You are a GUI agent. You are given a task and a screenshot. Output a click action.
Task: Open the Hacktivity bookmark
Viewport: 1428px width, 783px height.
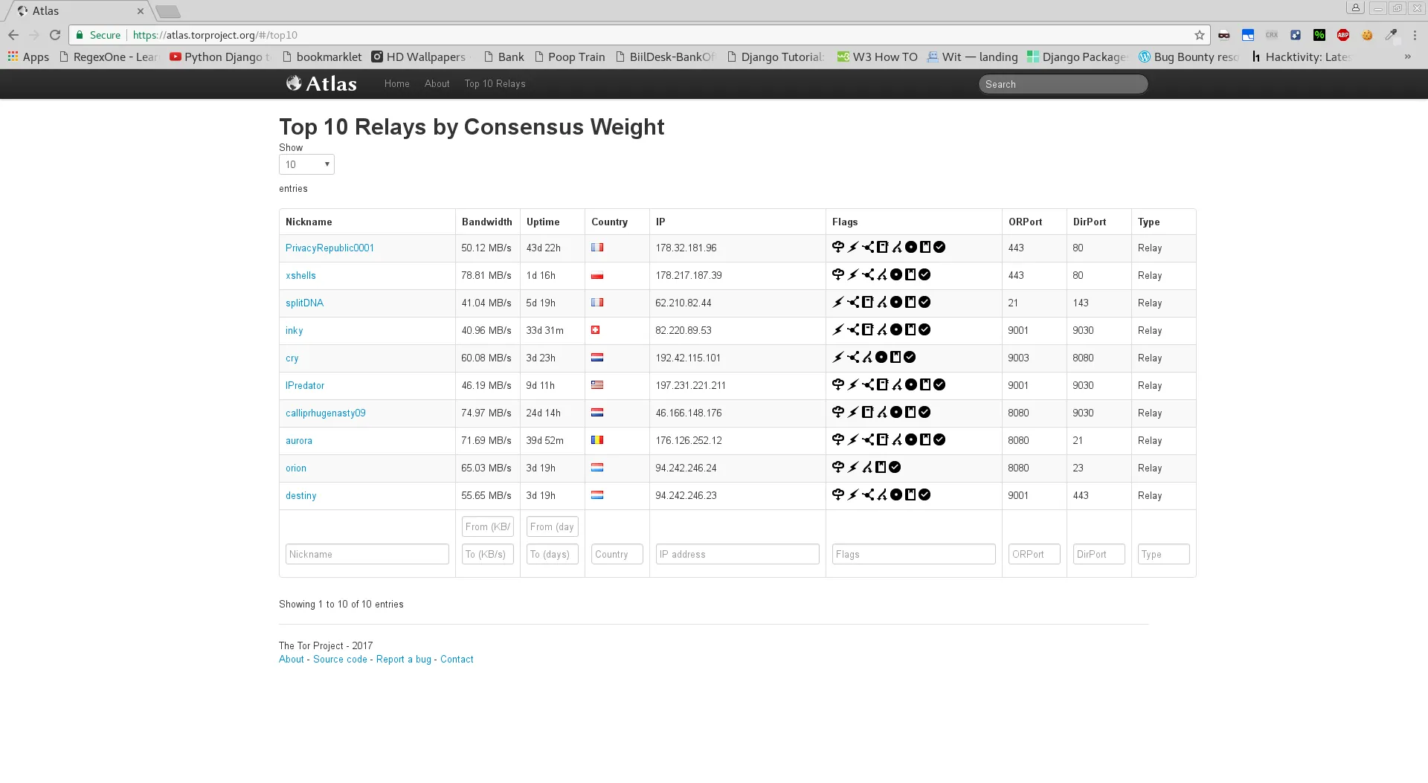(1302, 57)
